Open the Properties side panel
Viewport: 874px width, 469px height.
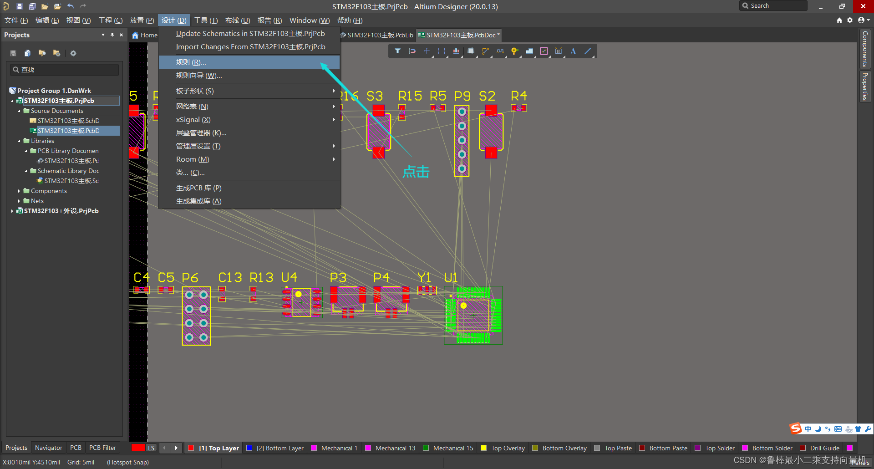pos(865,87)
